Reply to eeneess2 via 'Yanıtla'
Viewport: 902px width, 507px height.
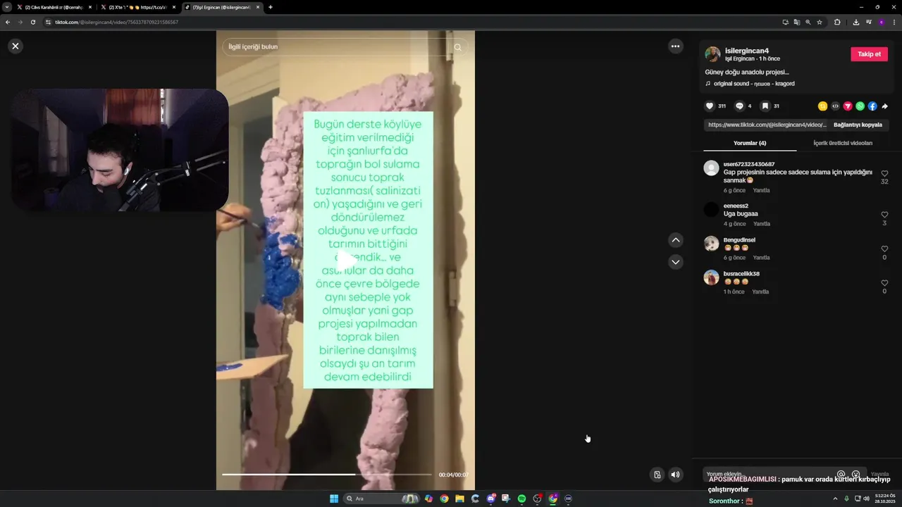[x=762, y=224]
